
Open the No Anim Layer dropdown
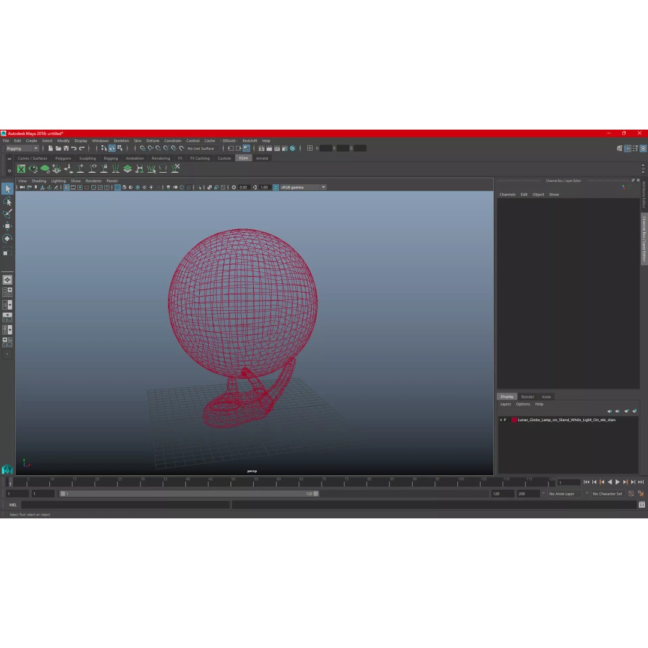coord(565,493)
